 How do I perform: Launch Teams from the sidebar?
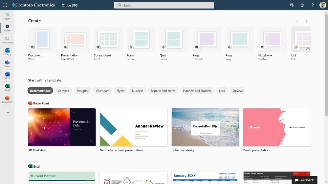(x=7, y=64)
